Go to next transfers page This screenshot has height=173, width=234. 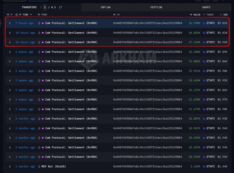tap(55, 7)
